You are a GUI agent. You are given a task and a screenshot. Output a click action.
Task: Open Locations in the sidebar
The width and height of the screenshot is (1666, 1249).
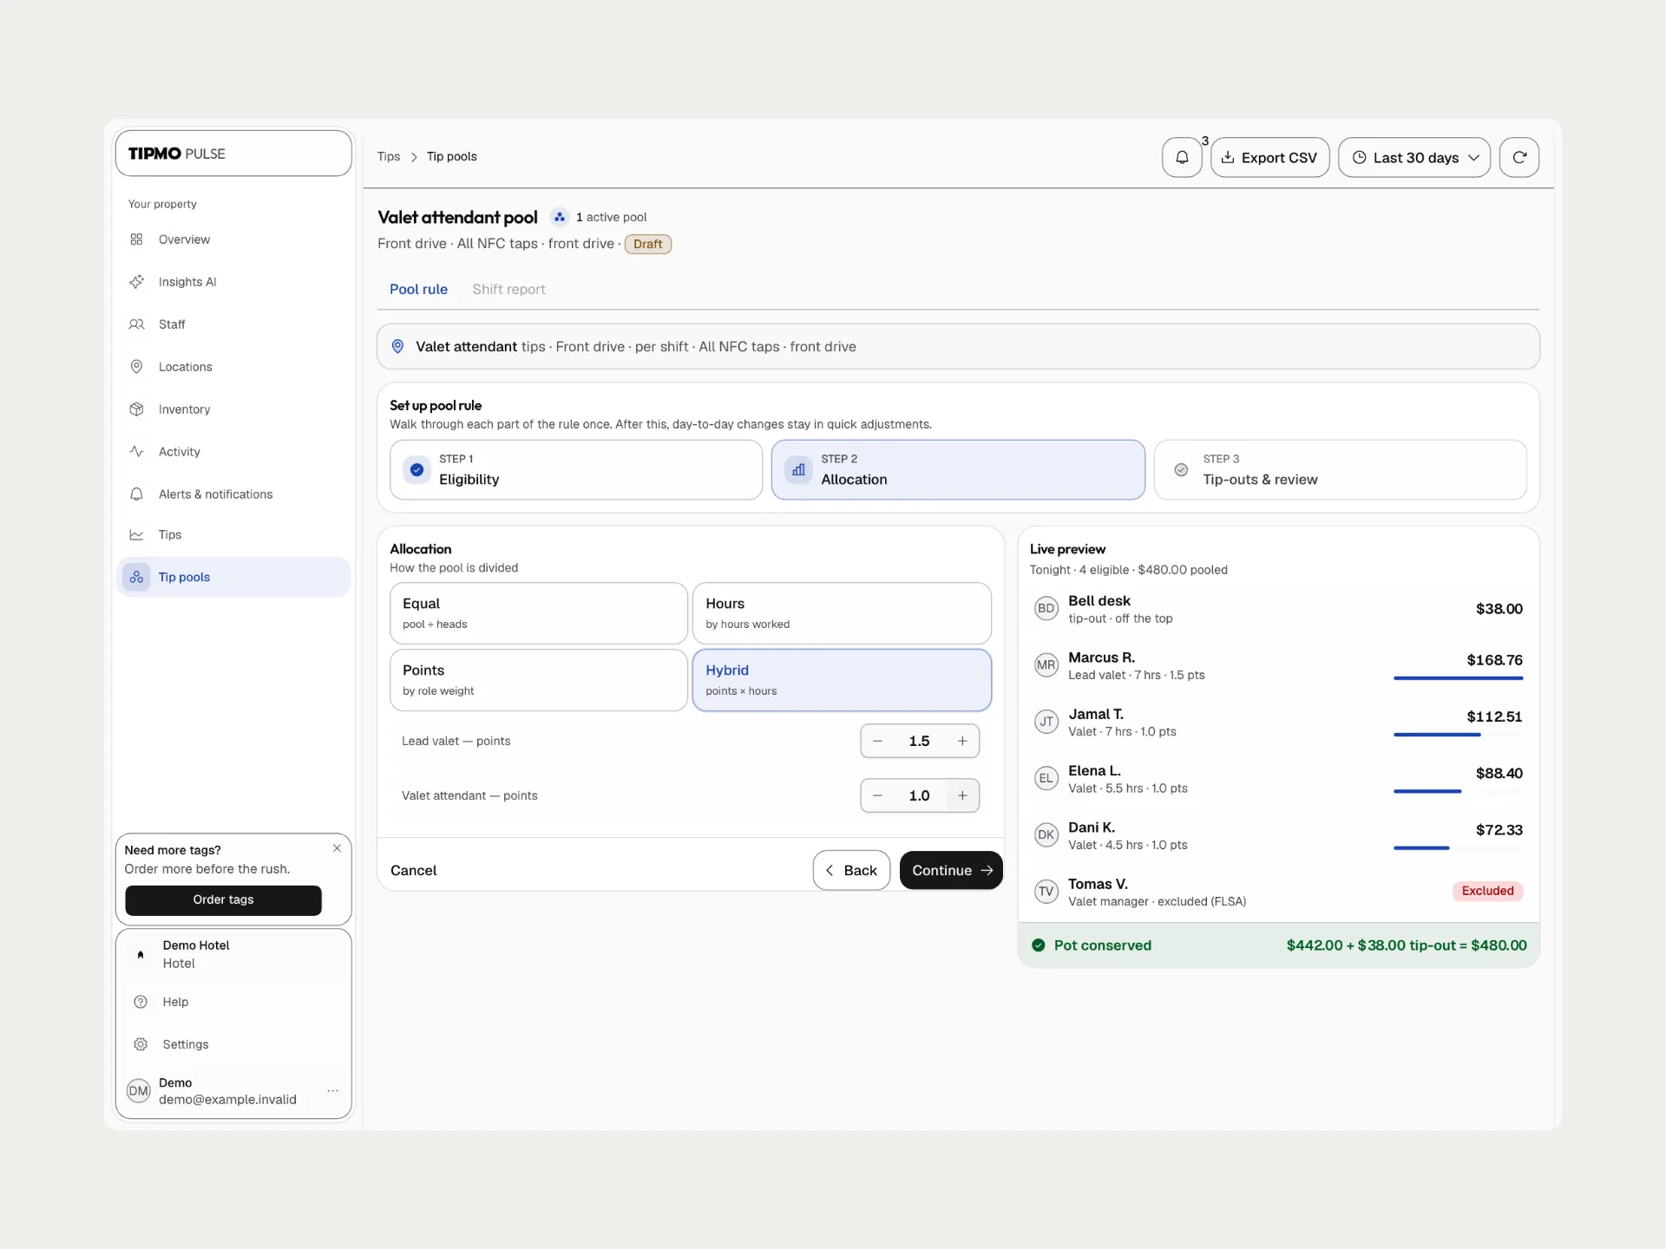coord(233,367)
